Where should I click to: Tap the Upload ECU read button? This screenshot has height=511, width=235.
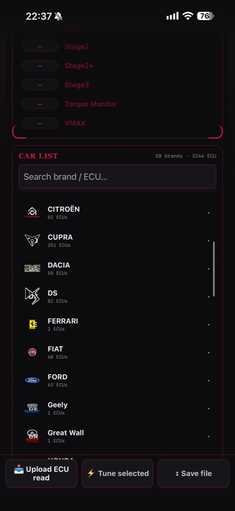pos(41,473)
